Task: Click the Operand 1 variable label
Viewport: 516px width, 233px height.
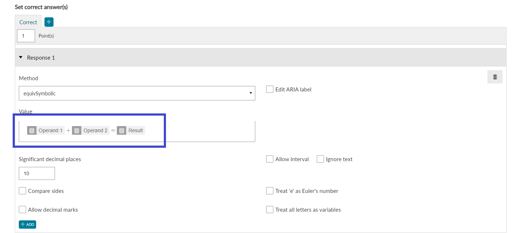Action: click(x=51, y=130)
